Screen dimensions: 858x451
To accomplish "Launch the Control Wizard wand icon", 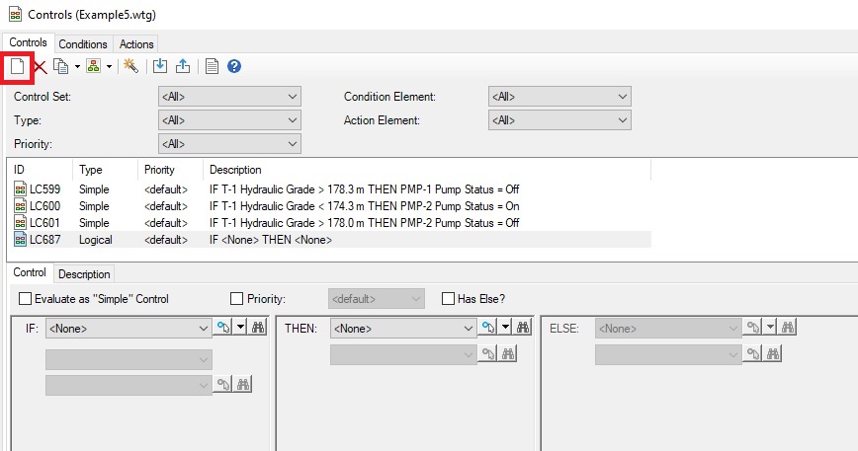I will pos(130,66).
